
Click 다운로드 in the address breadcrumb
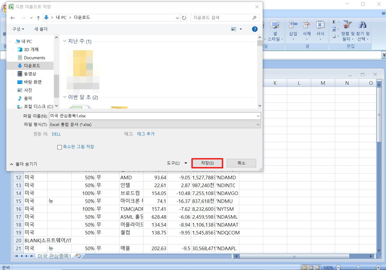pos(82,17)
